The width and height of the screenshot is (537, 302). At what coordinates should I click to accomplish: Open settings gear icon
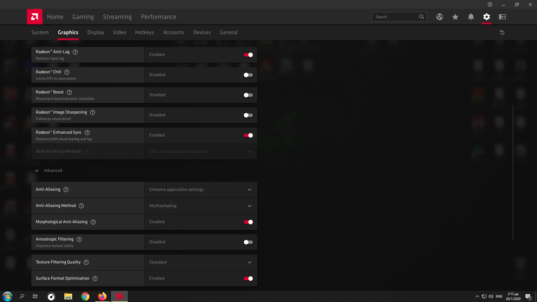click(x=486, y=17)
